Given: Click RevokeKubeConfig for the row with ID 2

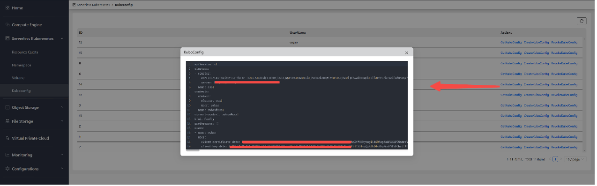Looking at the screenshot, I should (x=564, y=126).
